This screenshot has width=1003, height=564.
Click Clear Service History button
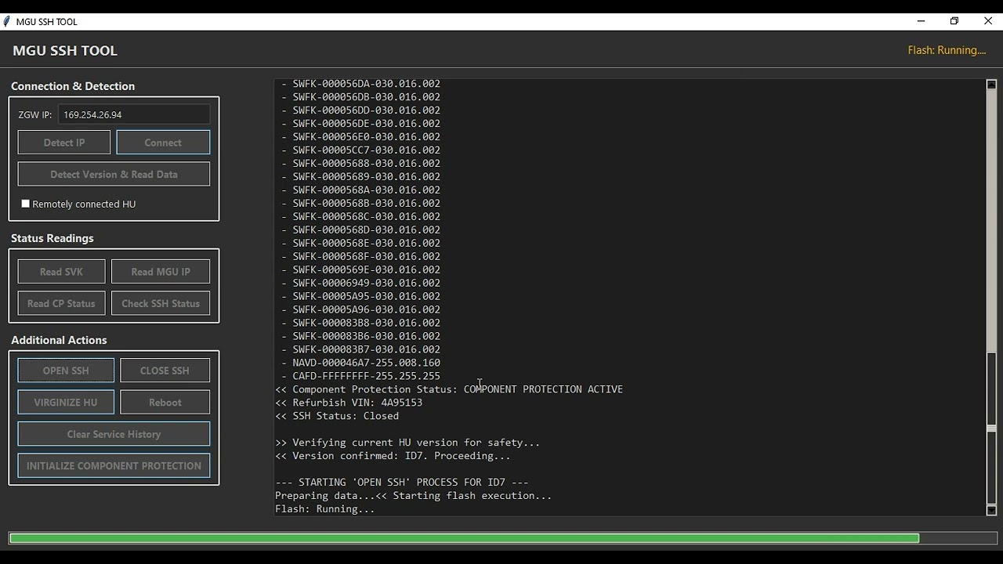(x=114, y=434)
